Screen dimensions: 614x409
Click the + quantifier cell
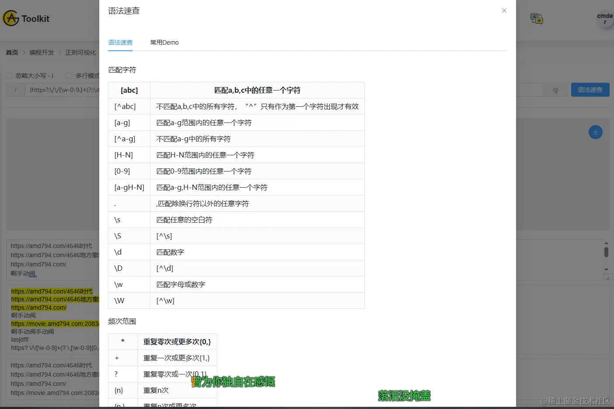(123, 358)
